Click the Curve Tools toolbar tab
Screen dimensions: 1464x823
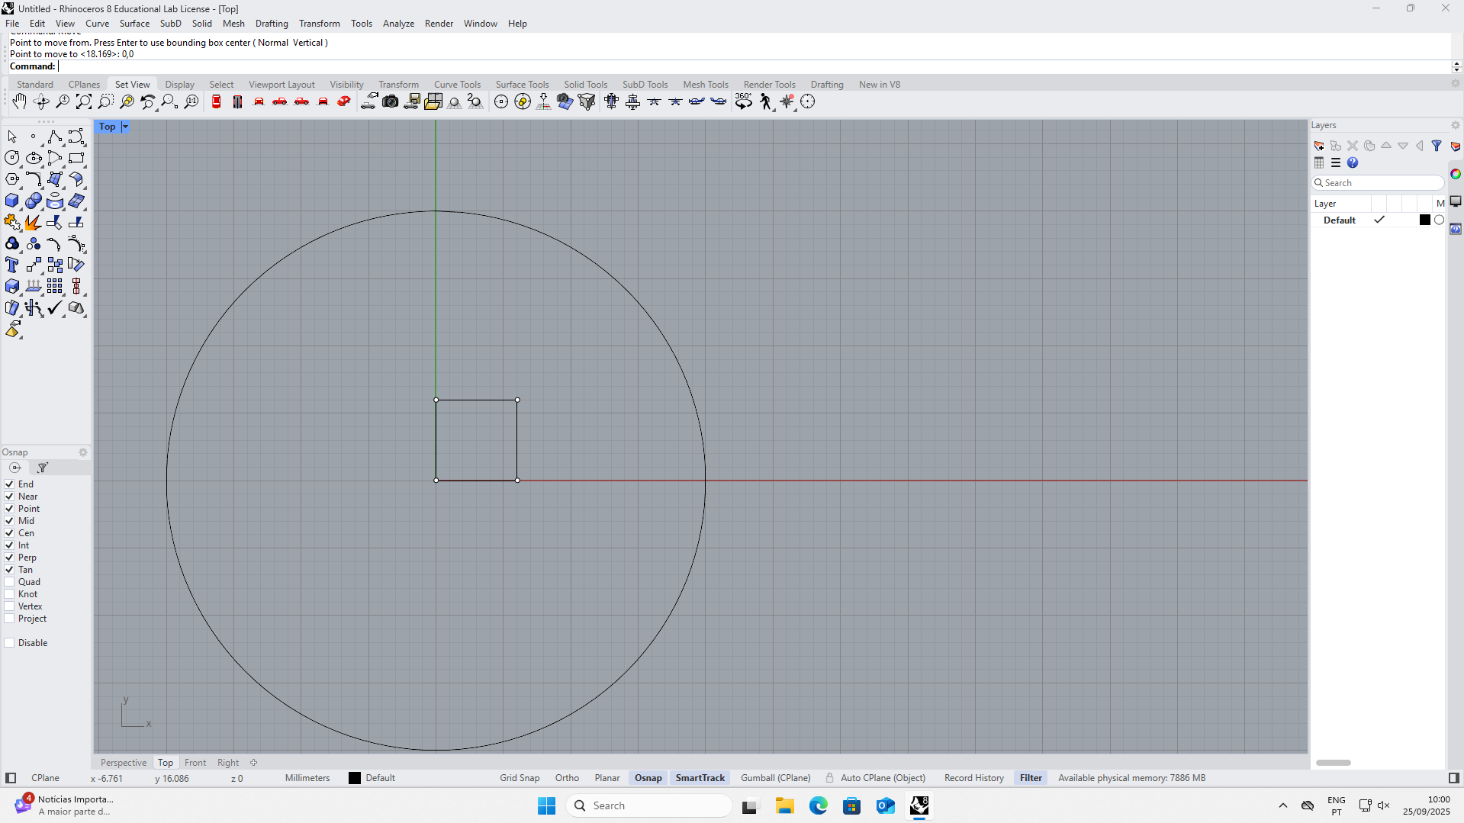(x=457, y=84)
